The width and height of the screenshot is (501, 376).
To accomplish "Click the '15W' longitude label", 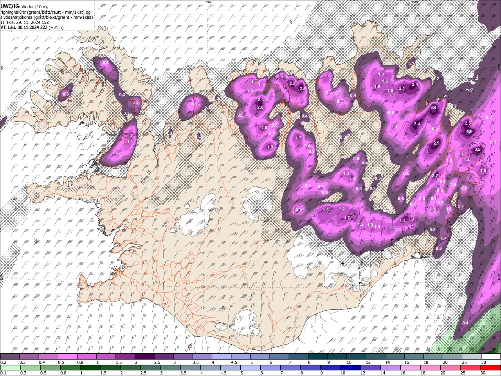I will [x=414, y=2].
